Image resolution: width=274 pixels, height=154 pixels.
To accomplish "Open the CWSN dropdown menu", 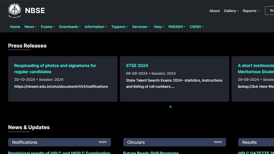I will [196, 27].
